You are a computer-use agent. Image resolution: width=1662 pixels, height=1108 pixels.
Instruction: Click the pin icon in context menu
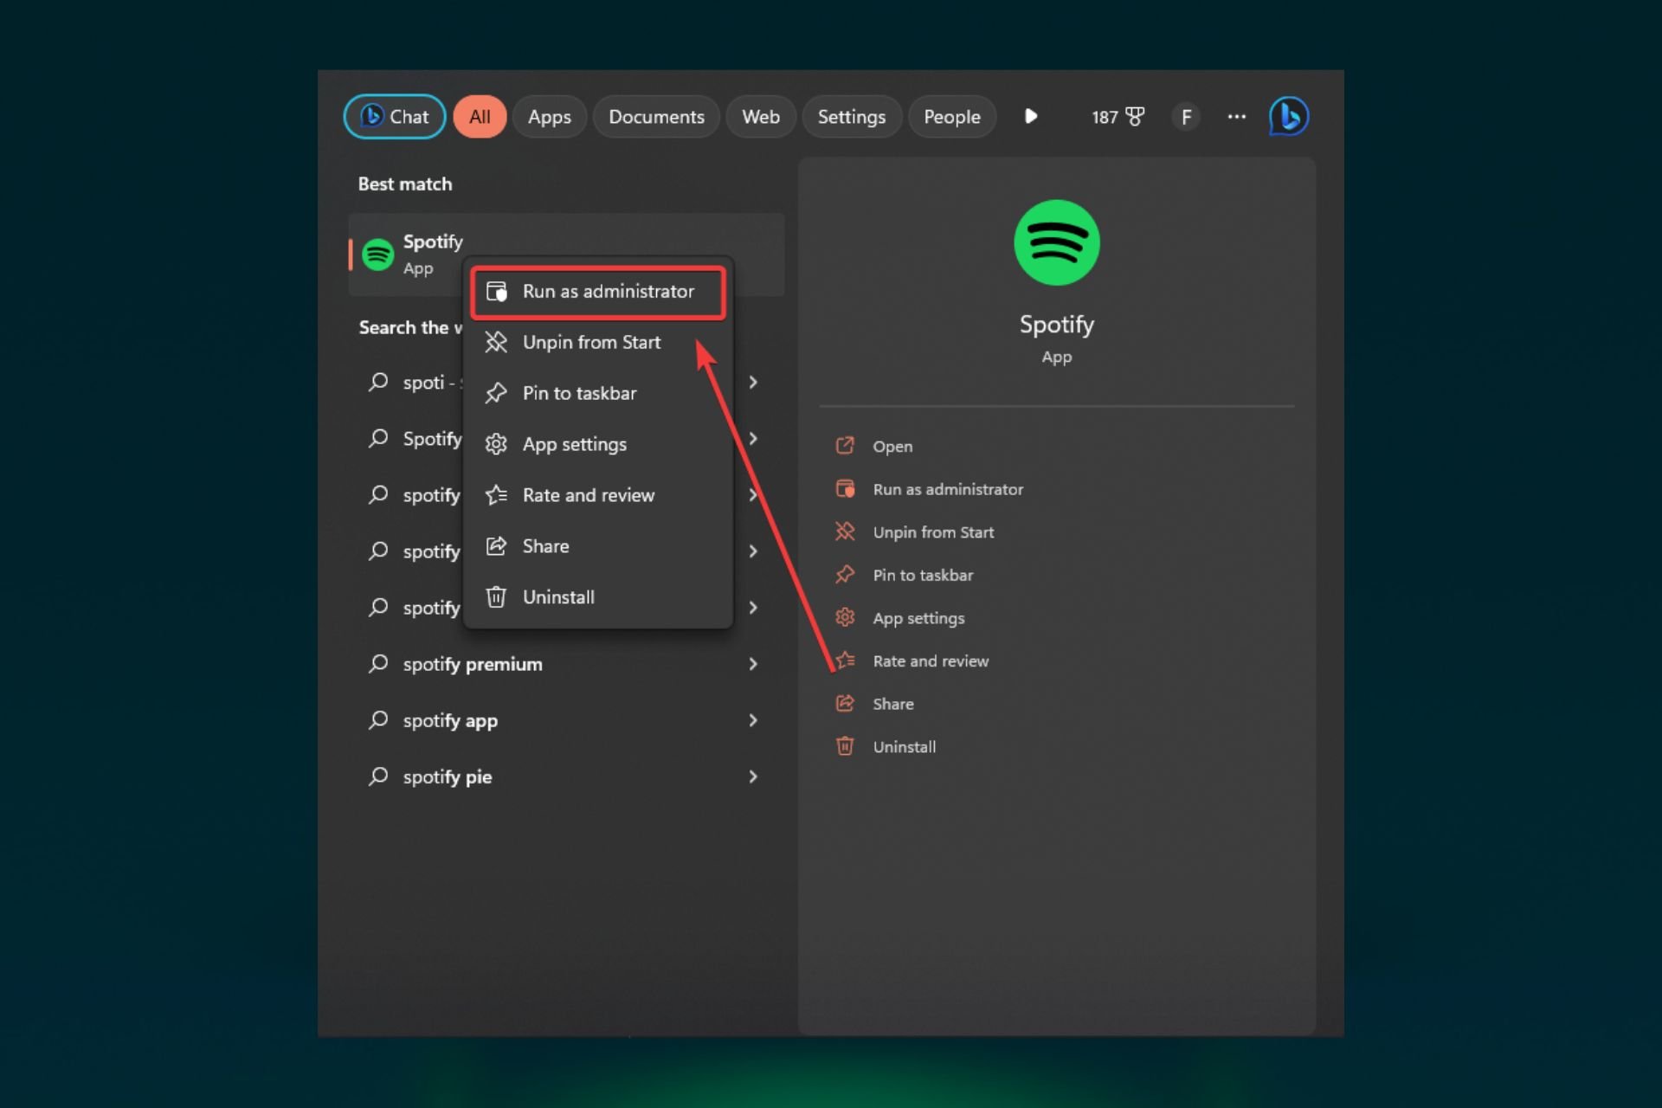tap(496, 393)
